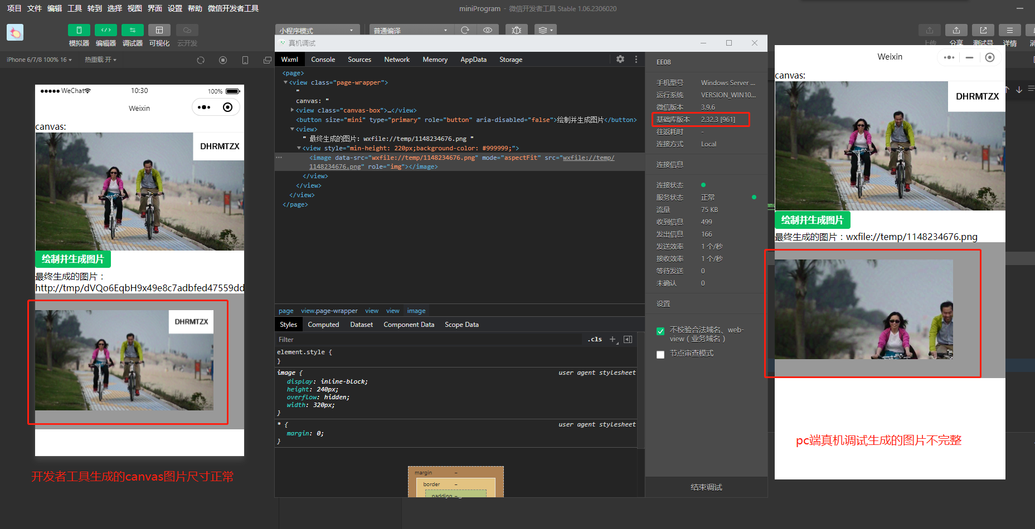Open the simulator capsule three-dots menu

pyautogui.click(x=204, y=107)
